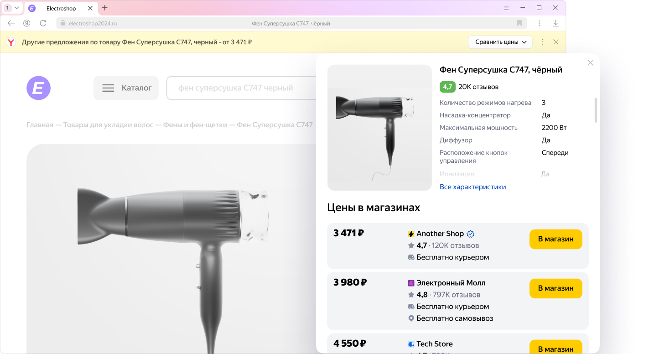Expand the tab group counter dropdown
This screenshot has width=654, height=354.
point(12,8)
